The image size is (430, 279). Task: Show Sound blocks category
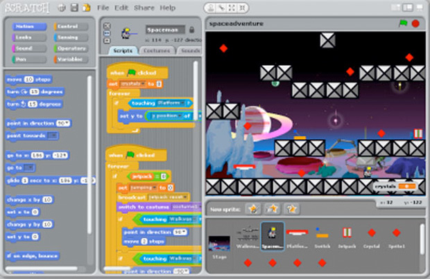tap(29, 48)
